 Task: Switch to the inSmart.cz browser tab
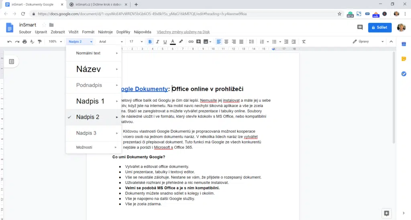99,4
